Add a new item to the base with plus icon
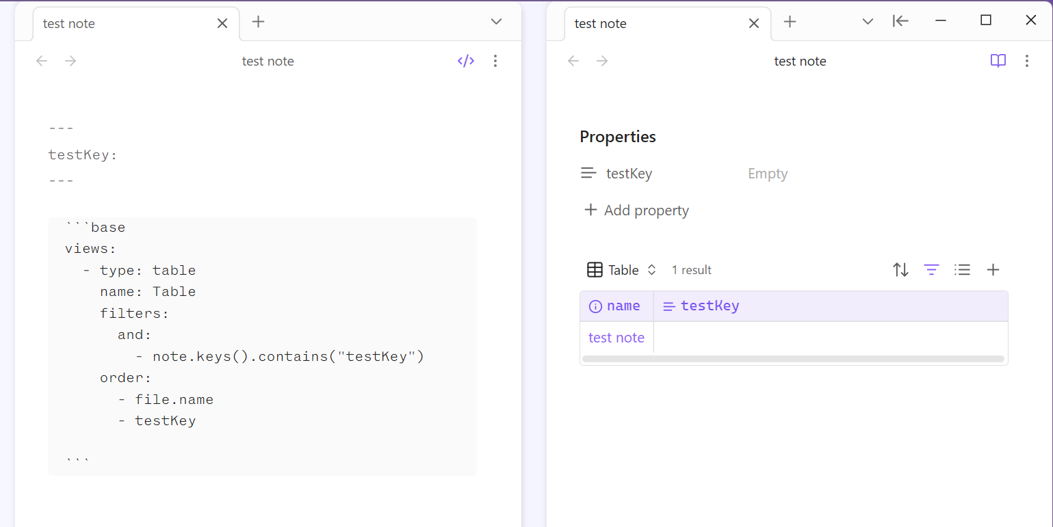This screenshot has width=1053, height=527. point(993,270)
